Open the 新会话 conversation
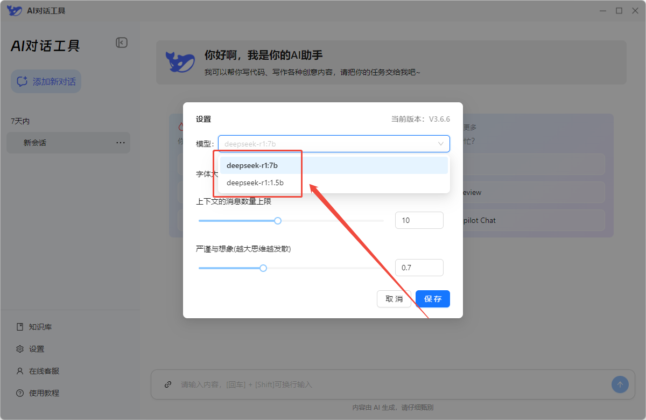 pyautogui.click(x=68, y=143)
